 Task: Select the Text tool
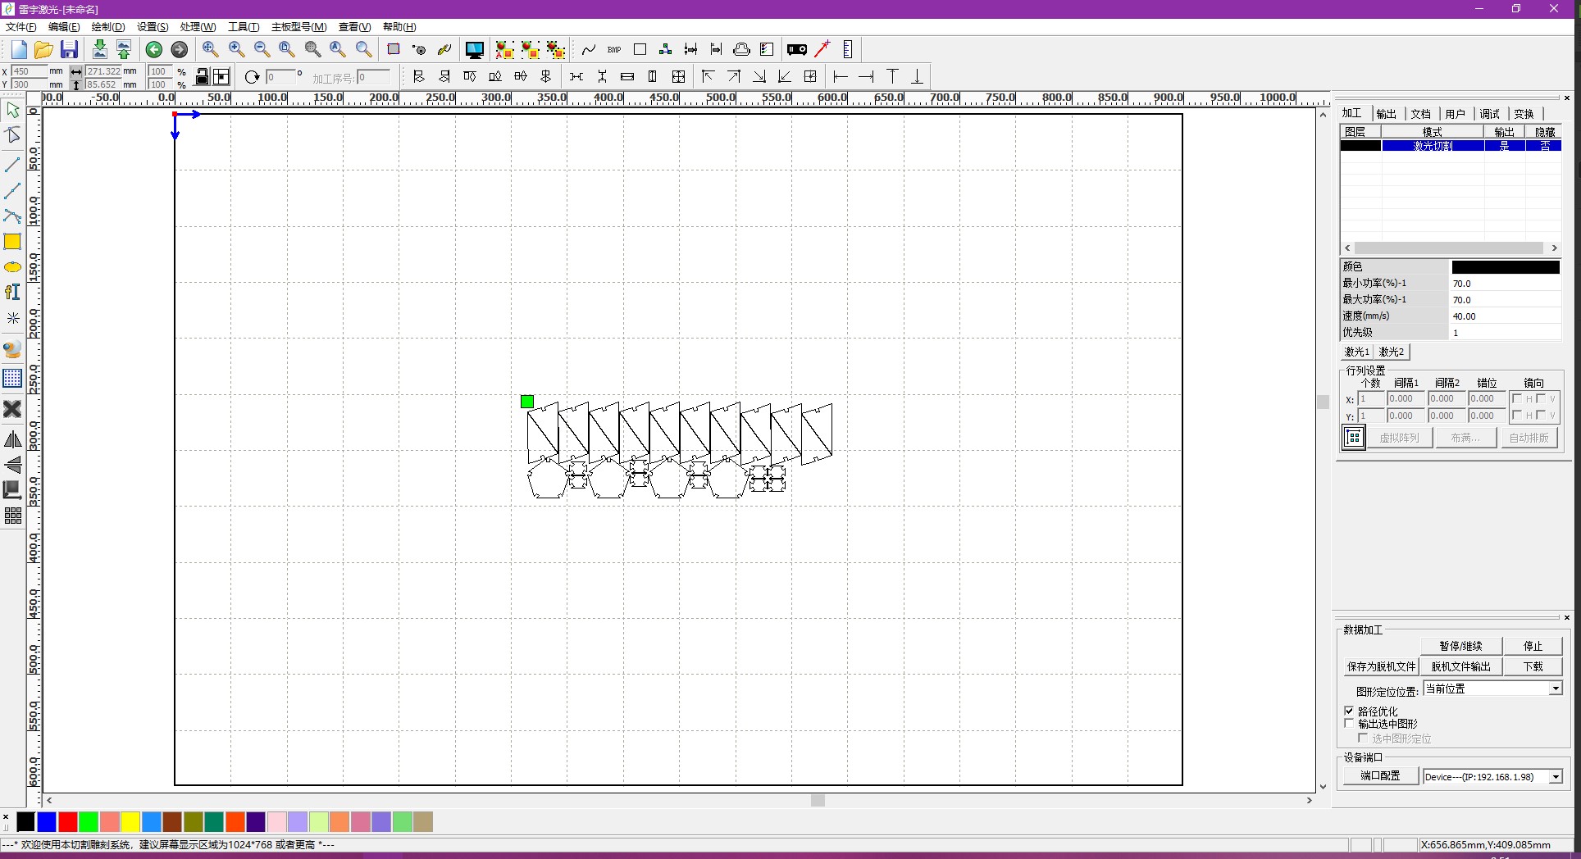pyautogui.click(x=13, y=292)
